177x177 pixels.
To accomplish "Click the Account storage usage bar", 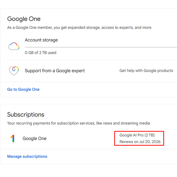I will 101,47.
